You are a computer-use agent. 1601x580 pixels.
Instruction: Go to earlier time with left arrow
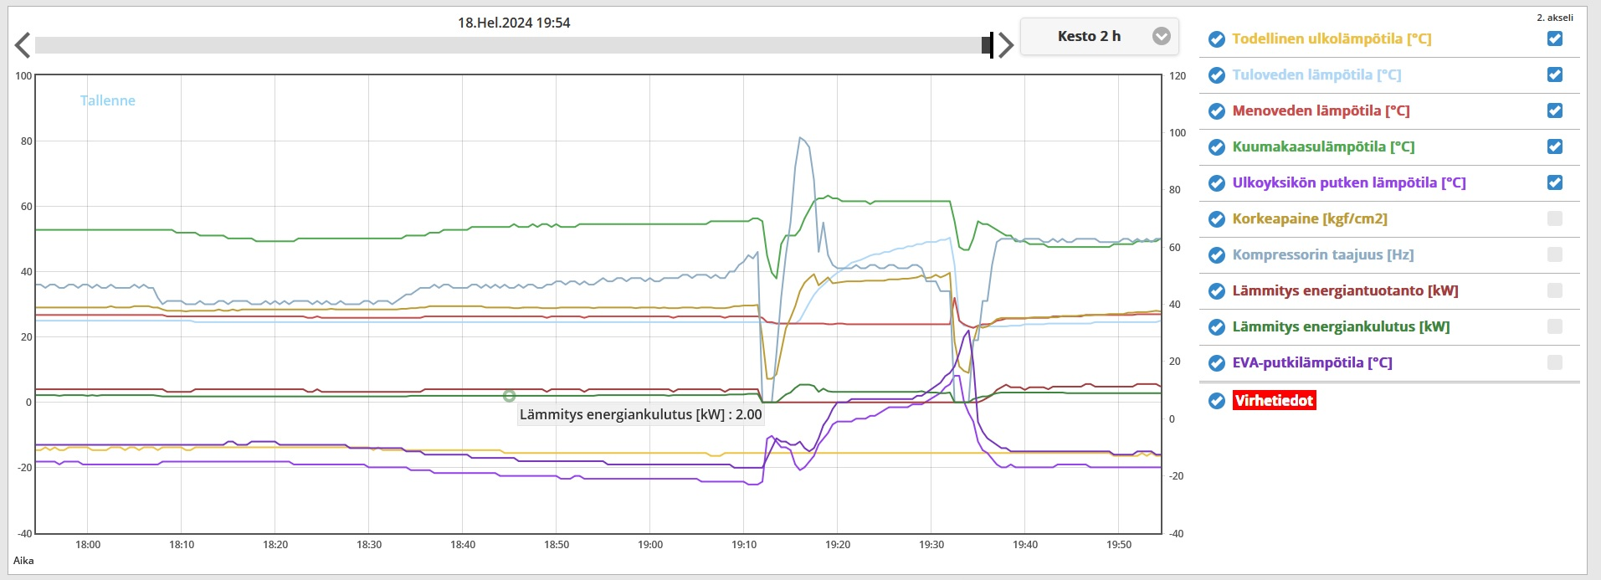click(x=23, y=45)
